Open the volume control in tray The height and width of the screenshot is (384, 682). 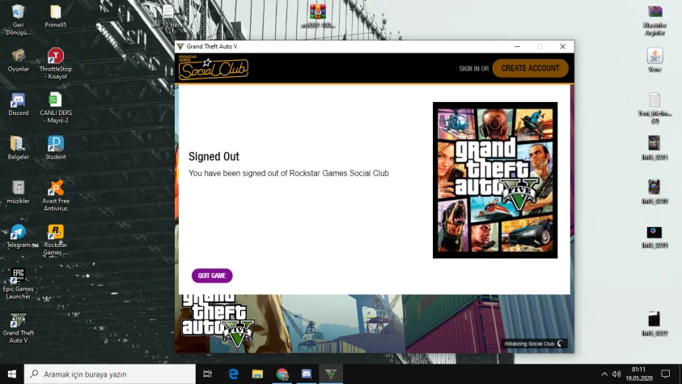(x=616, y=374)
